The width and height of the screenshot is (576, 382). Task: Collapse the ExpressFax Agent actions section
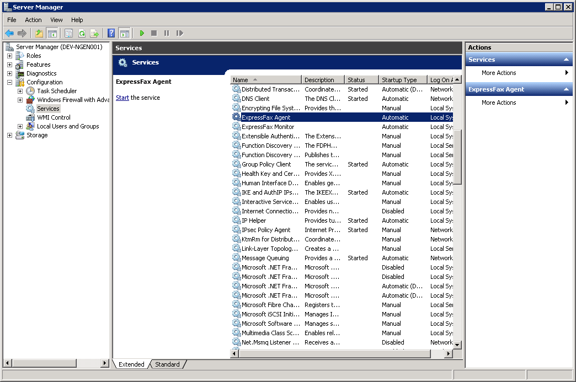(566, 89)
